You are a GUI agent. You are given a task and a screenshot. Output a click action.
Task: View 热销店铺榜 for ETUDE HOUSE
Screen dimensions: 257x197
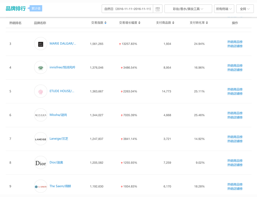pyautogui.click(x=235, y=94)
